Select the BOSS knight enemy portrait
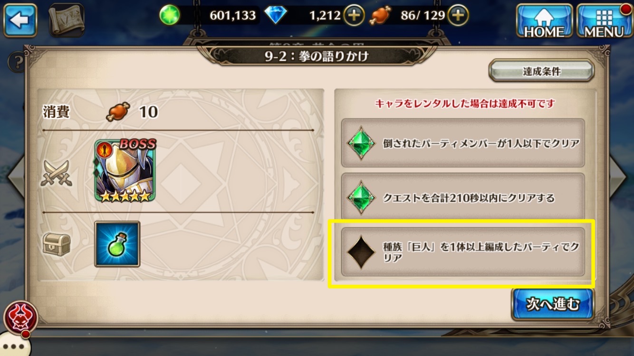634x356 pixels. point(125,171)
